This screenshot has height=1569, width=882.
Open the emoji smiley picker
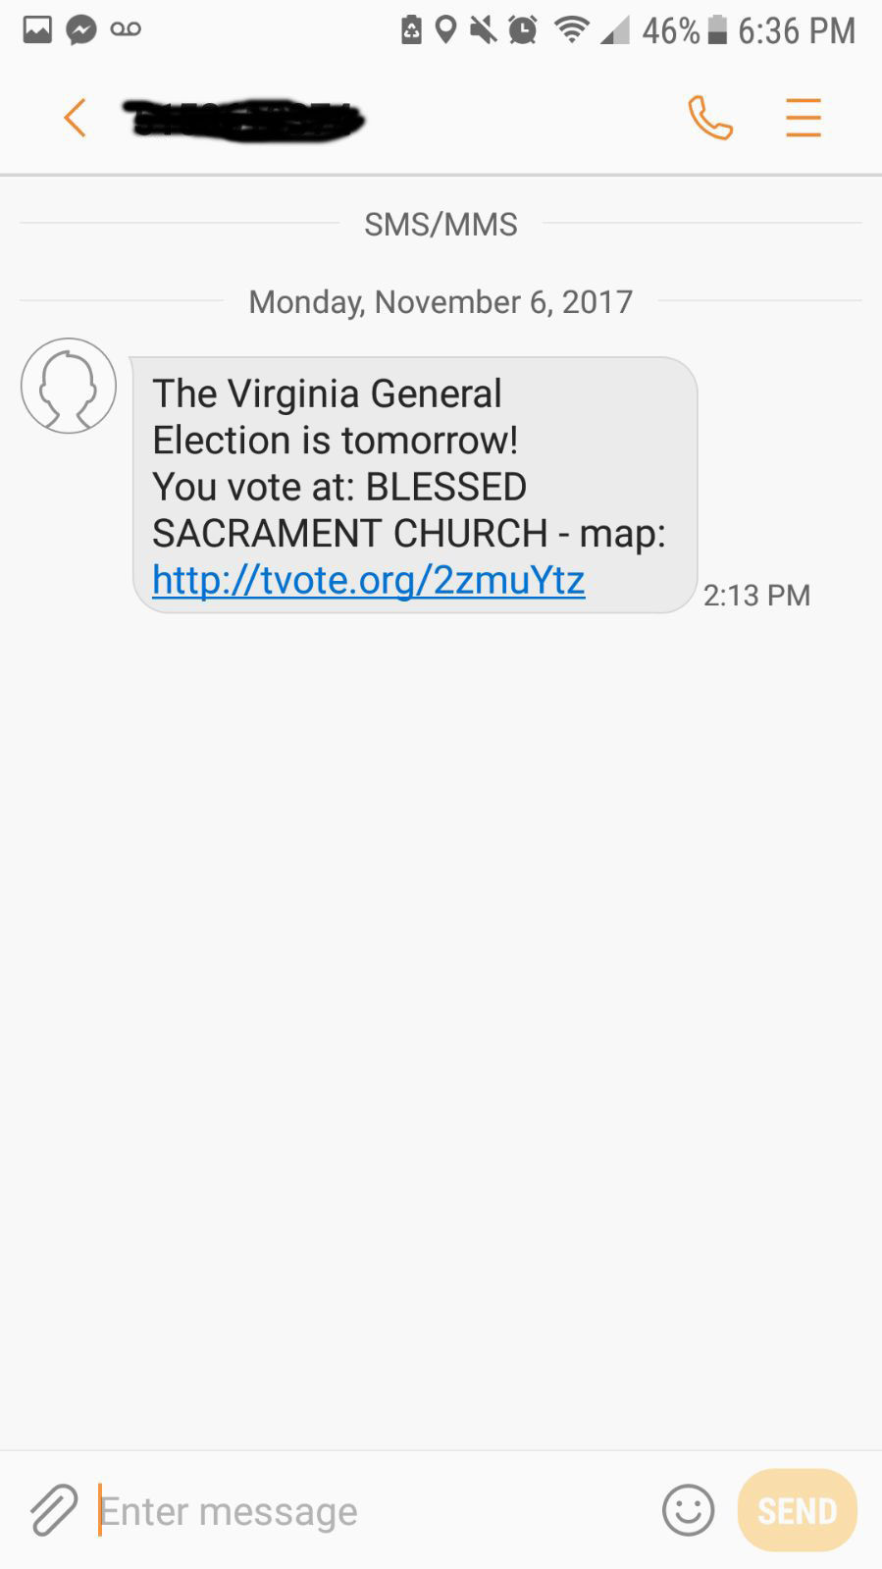pyautogui.click(x=688, y=1509)
